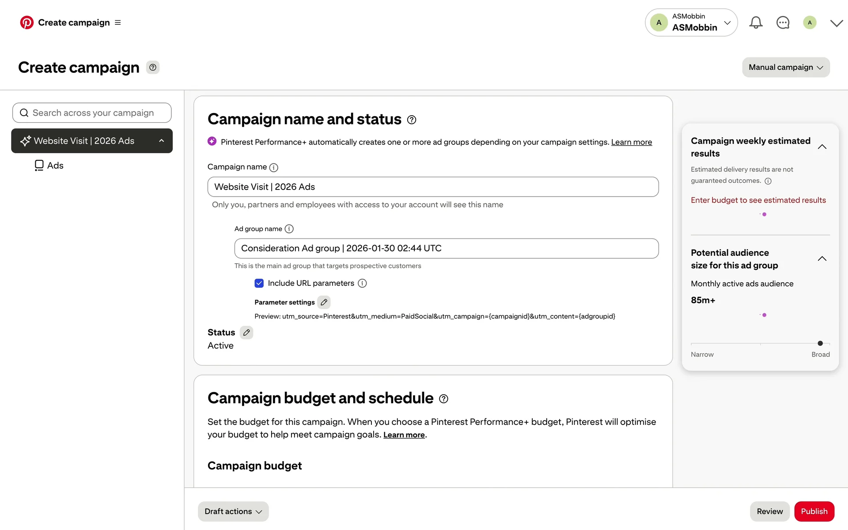Open the Manual campaign dropdown
848x530 pixels.
(785, 68)
